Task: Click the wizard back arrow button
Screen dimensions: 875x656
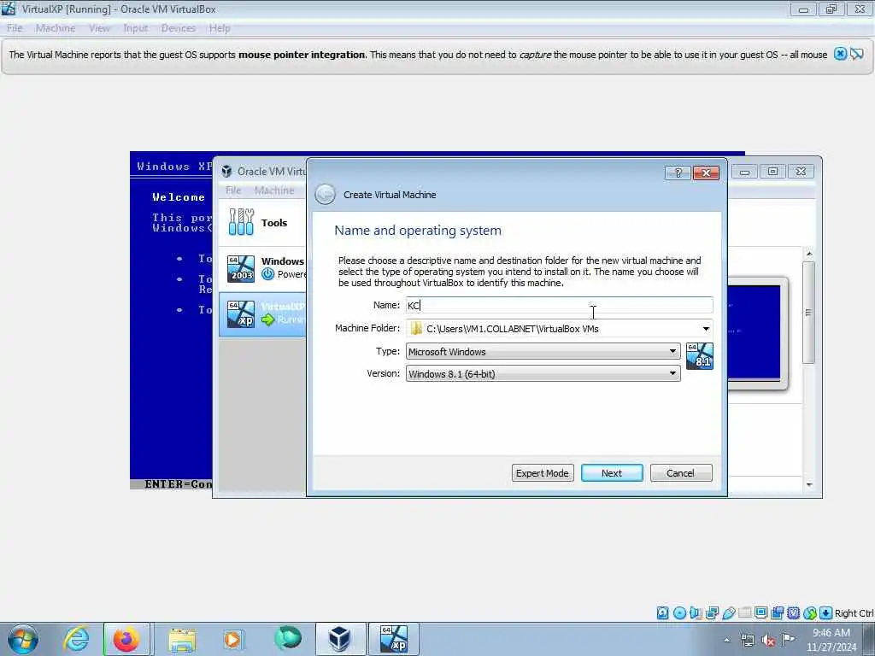Action: tap(326, 194)
